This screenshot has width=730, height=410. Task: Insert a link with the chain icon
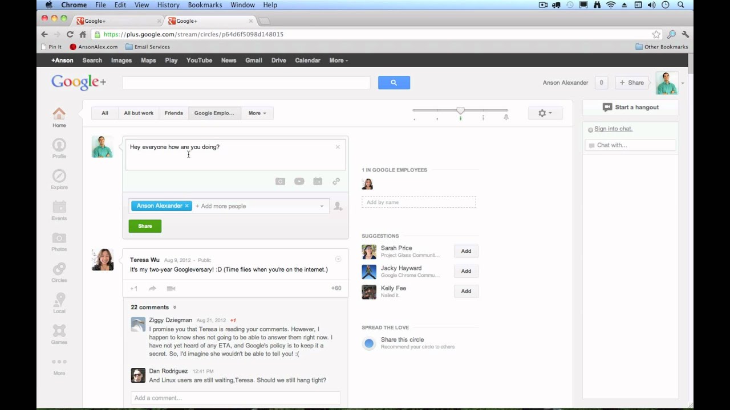(336, 181)
